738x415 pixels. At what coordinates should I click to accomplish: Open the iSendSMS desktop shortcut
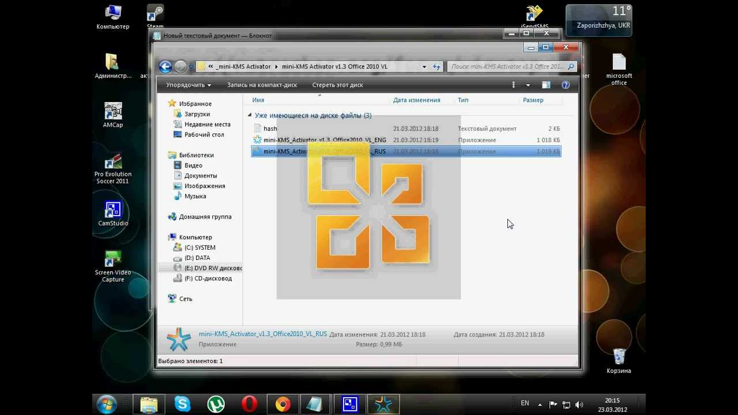[534, 17]
